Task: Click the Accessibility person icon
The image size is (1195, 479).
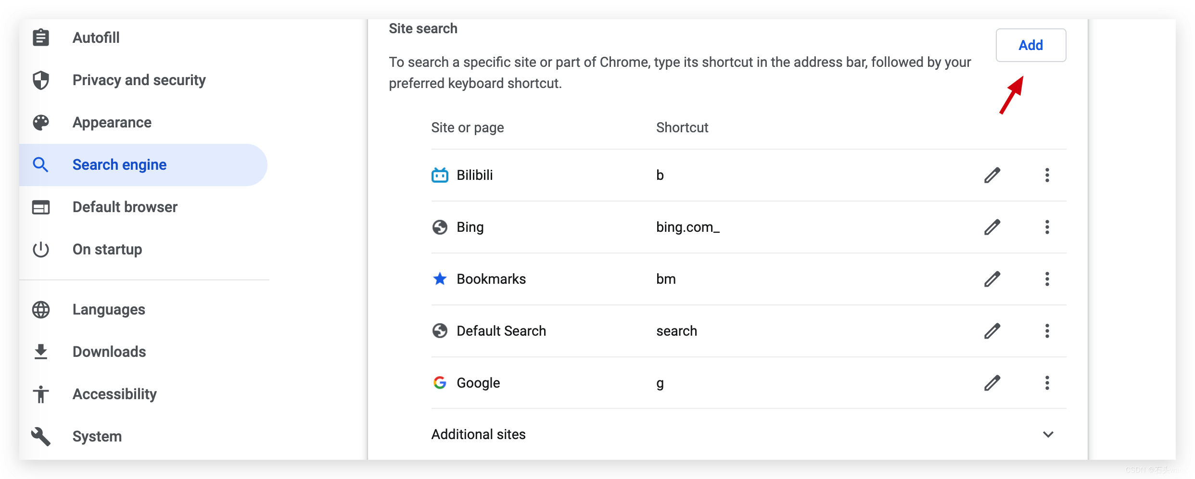Action: click(x=41, y=394)
